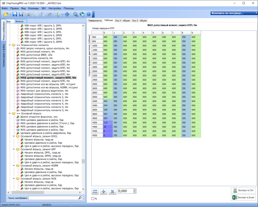Click the Copy toolbar icon

(x=36, y=14)
